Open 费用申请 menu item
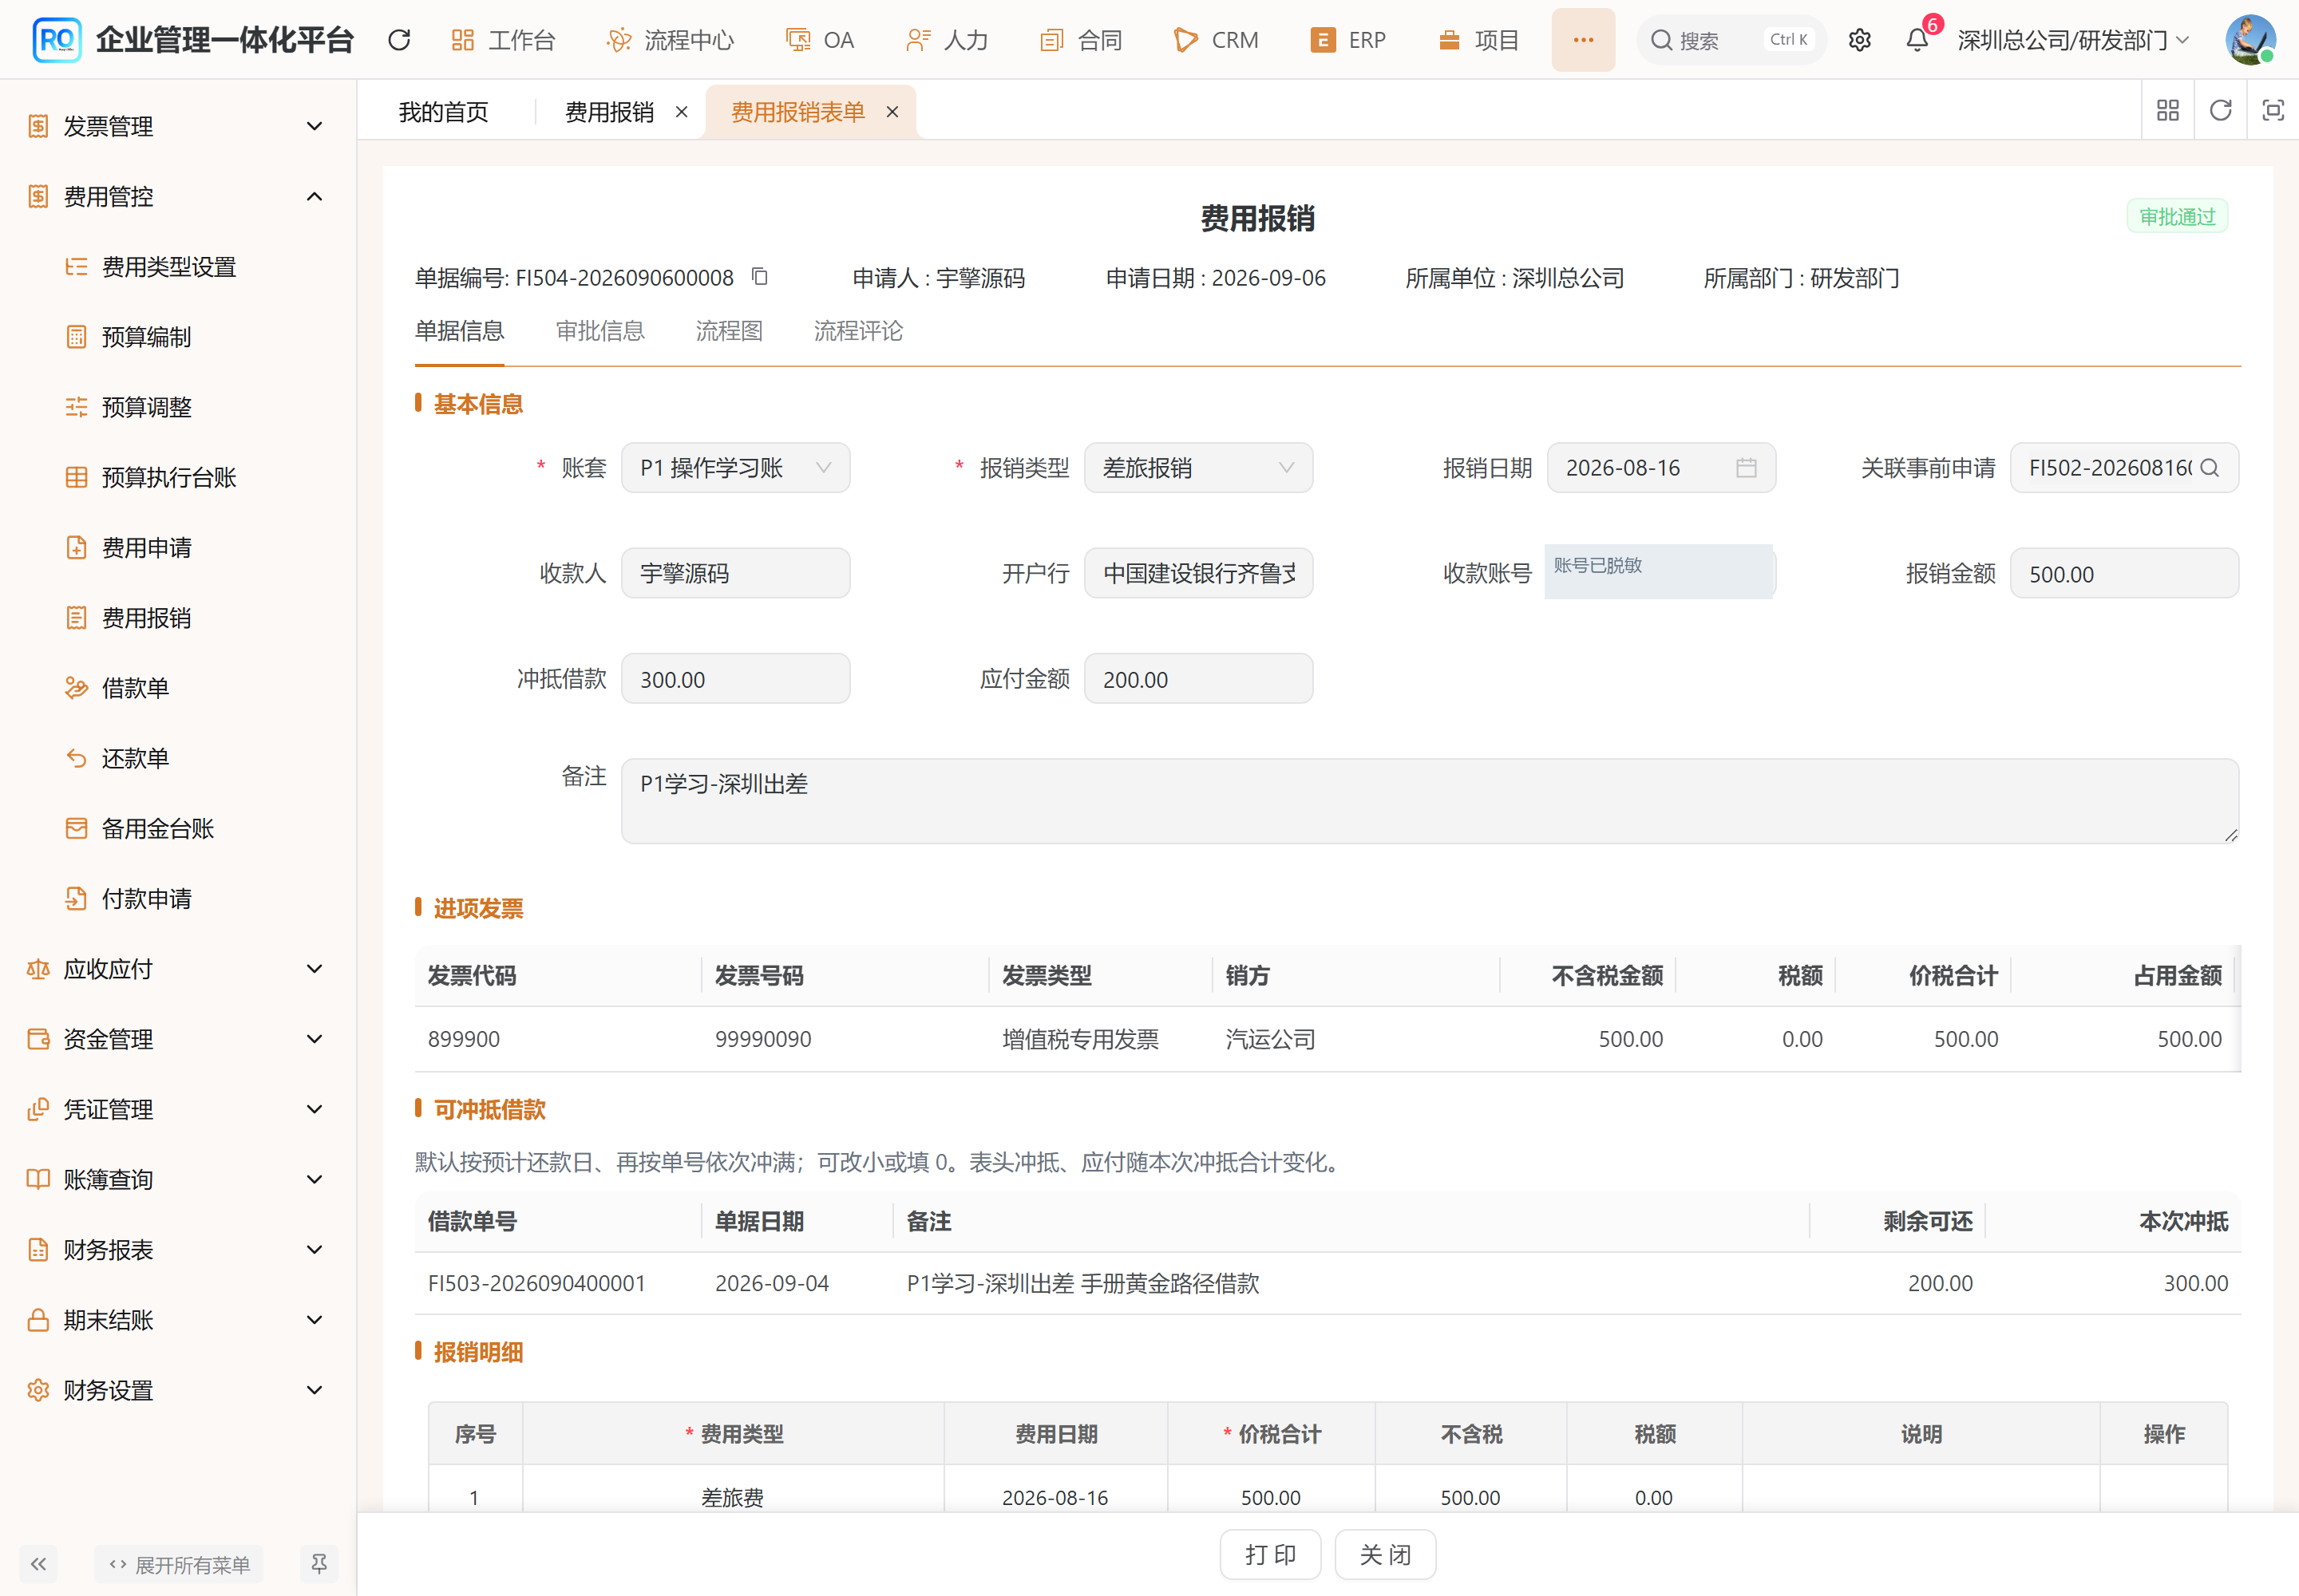Viewport: 2299px width, 1596px height. click(x=146, y=548)
